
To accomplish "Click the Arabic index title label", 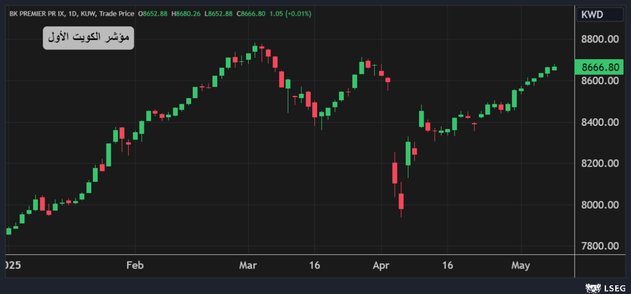I will (89, 37).
